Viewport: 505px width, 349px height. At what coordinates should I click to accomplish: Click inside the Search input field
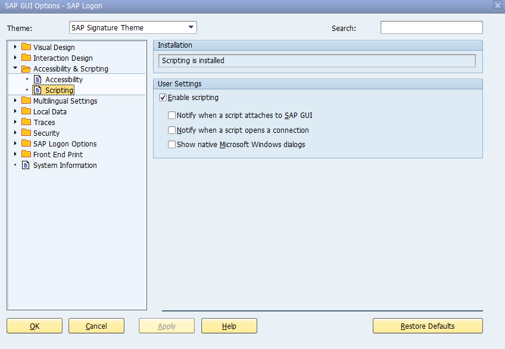[x=431, y=27]
